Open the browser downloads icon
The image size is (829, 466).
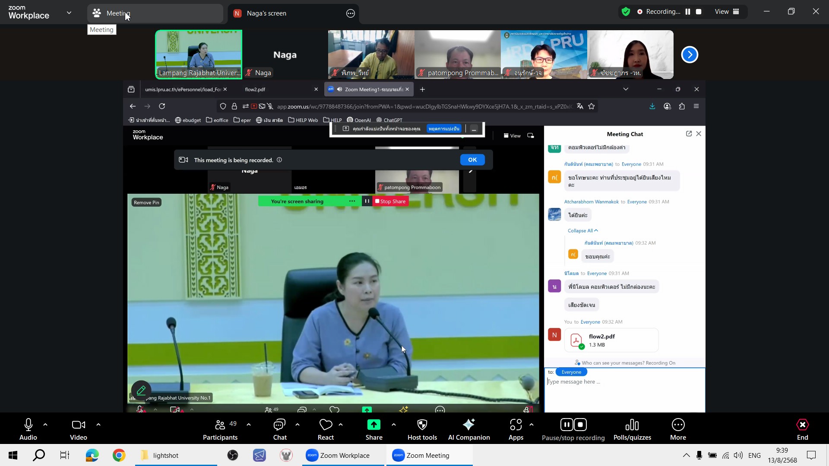(x=652, y=106)
